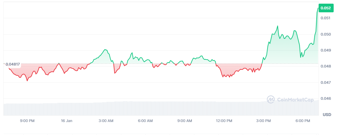Select the 12:00 PM time axis label
337x135 pixels.
[x=224, y=121]
